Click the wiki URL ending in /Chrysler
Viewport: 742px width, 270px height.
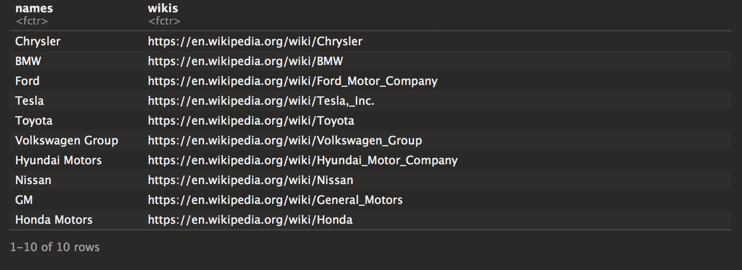(x=255, y=42)
